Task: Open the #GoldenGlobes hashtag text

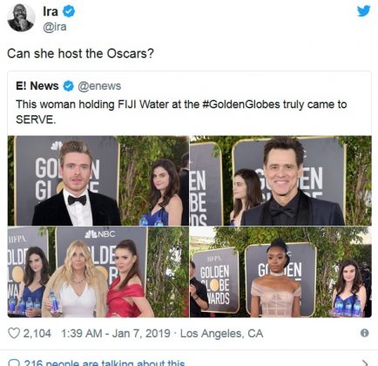Action: tap(241, 105)
